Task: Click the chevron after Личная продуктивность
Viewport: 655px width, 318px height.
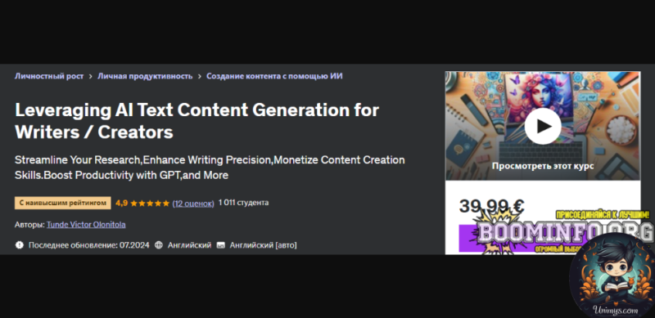Action: click(x=200, y=76)
